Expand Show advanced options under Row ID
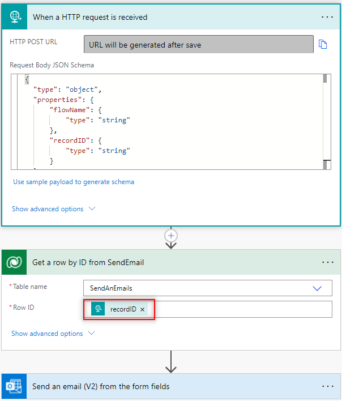Screen dimensions: 342x401 click(53, 334)
